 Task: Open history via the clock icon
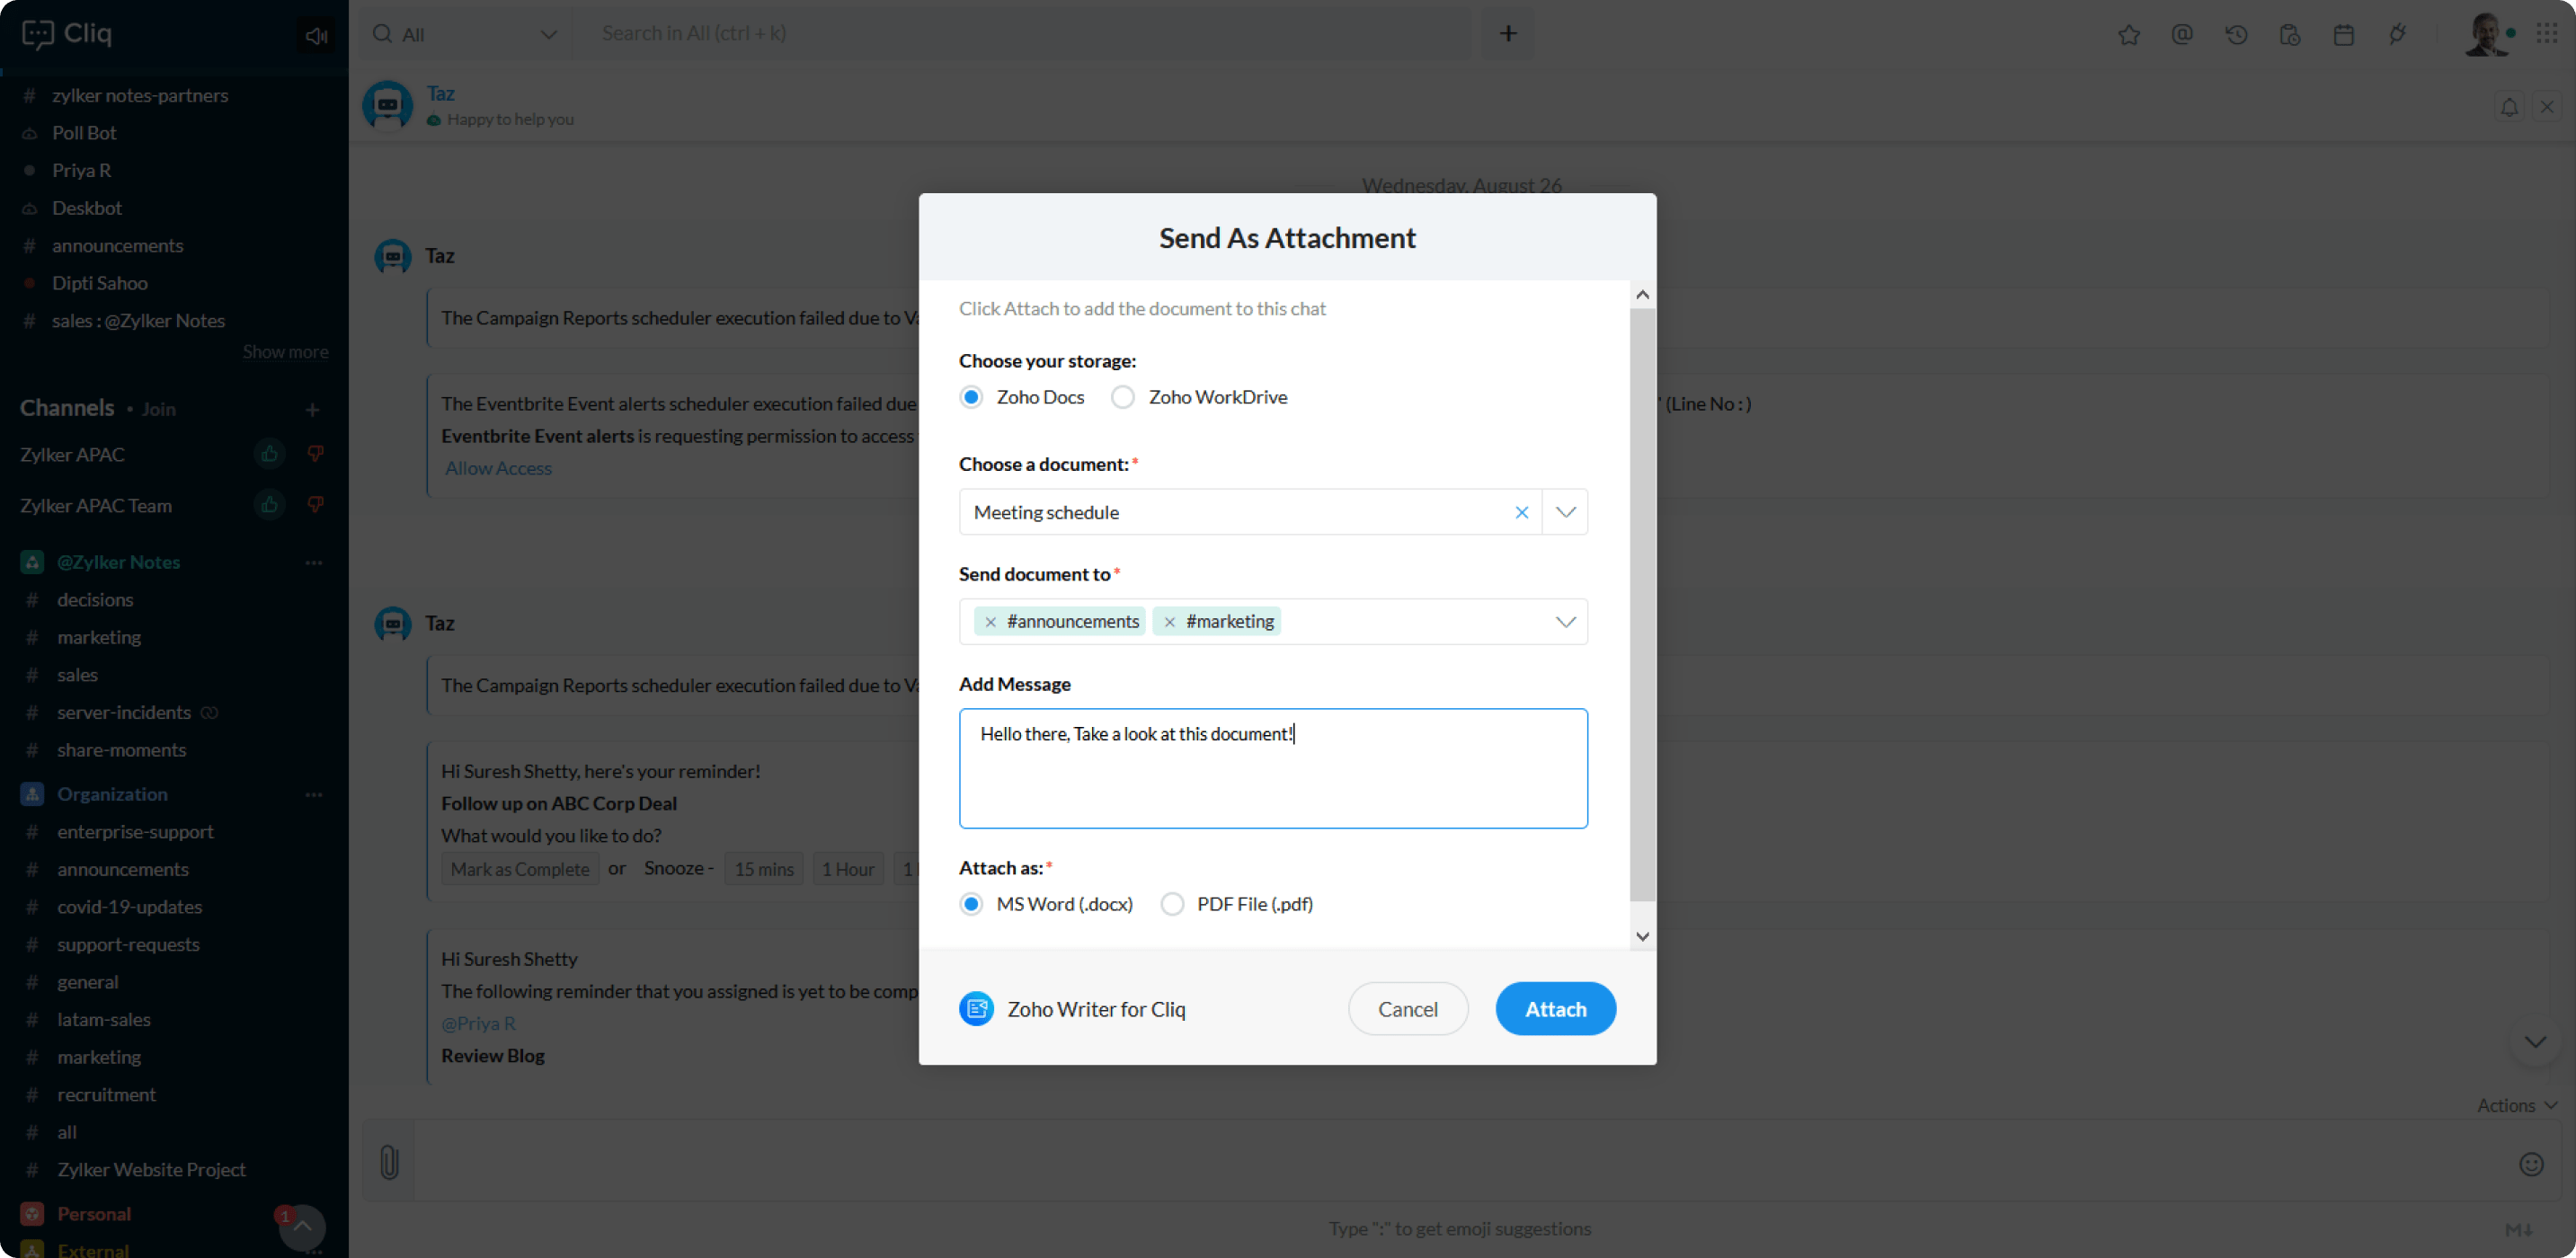(x=2236, y=35)
